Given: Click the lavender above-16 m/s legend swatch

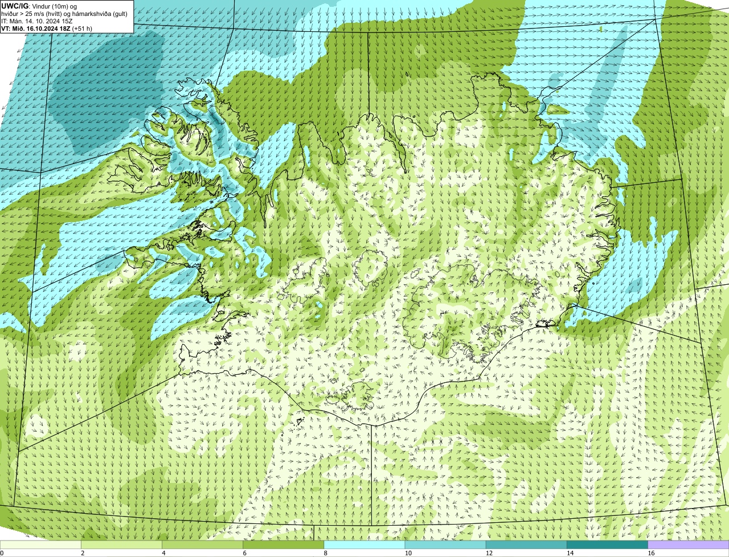Looking at the screenshot, I should (689, 545).
